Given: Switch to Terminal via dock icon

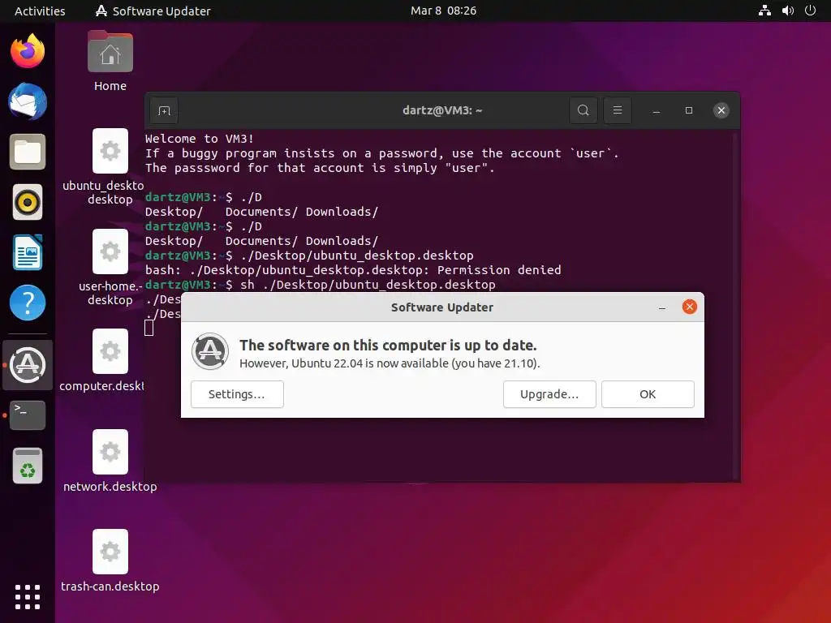Looking at the screenshot, I should (28, 415).
